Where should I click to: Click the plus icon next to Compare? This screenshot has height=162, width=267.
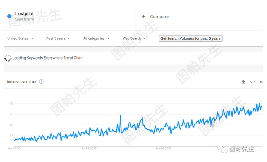click(x=143, y=17)
